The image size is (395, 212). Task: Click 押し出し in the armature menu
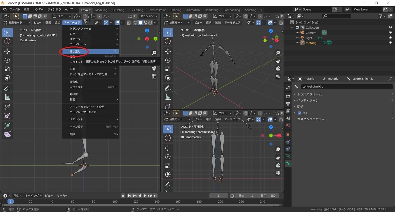point(75,52)
